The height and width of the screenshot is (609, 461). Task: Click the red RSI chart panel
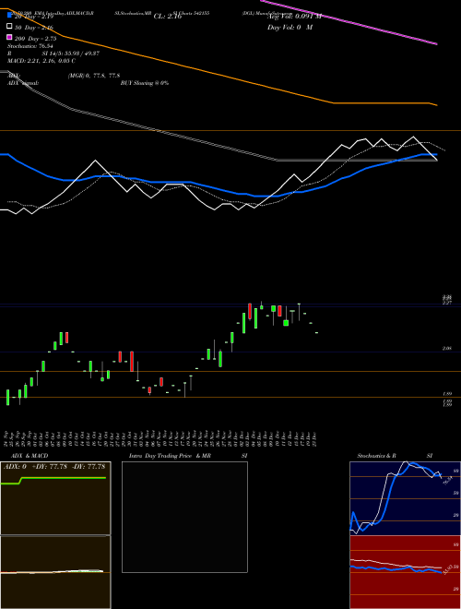point(405,572)
